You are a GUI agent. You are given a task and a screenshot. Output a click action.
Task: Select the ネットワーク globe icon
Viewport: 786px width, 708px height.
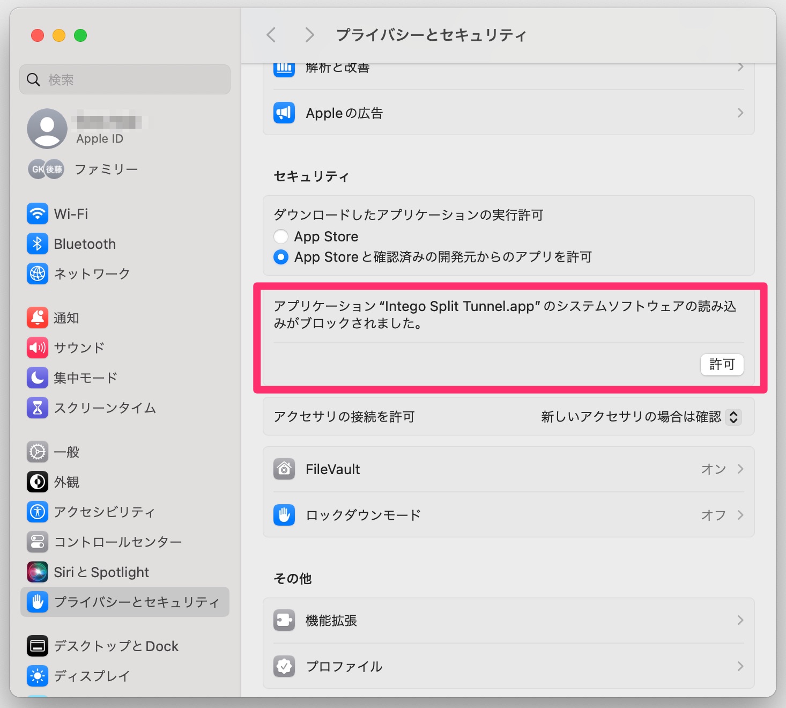click(x=38, y=274)
